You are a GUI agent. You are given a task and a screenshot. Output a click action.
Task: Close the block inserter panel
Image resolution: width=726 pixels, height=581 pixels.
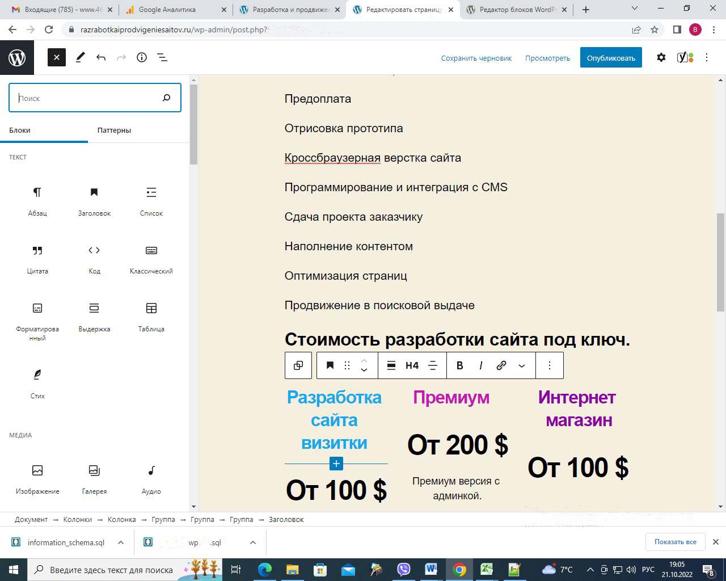[x=56, y=57]
